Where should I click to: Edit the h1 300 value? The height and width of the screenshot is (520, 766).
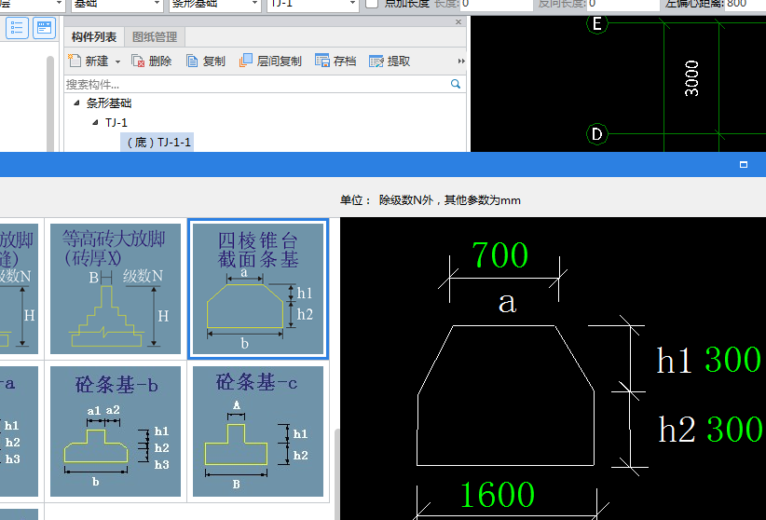(x=732, y=361)
